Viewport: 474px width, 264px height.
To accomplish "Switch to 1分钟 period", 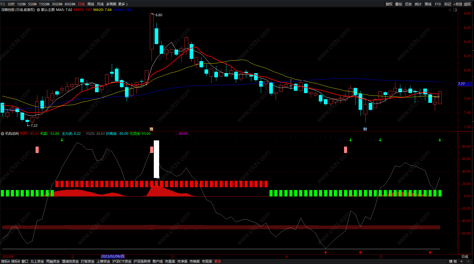I will tap(22, 4).
